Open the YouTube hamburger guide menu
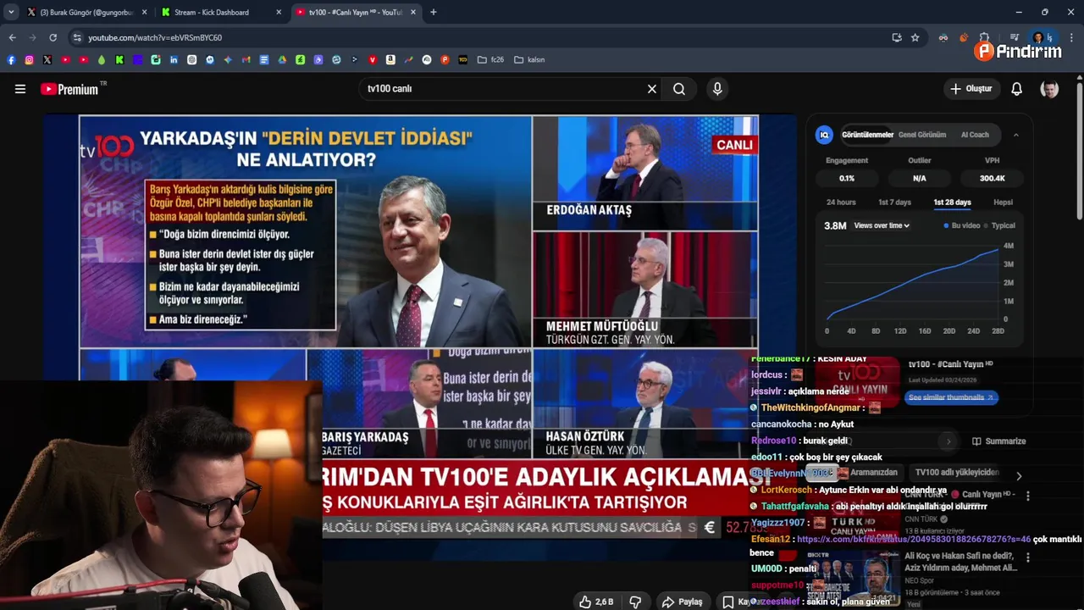 [x=20, y=89]
